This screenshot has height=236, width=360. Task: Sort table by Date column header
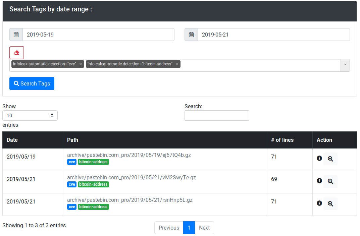(12, 140)
